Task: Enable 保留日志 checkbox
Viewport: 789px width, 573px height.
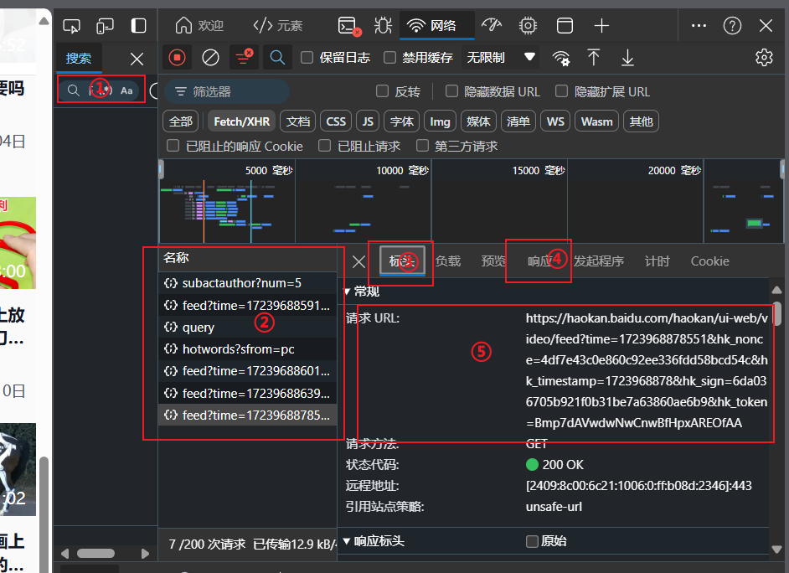Action: click(307, 58)
